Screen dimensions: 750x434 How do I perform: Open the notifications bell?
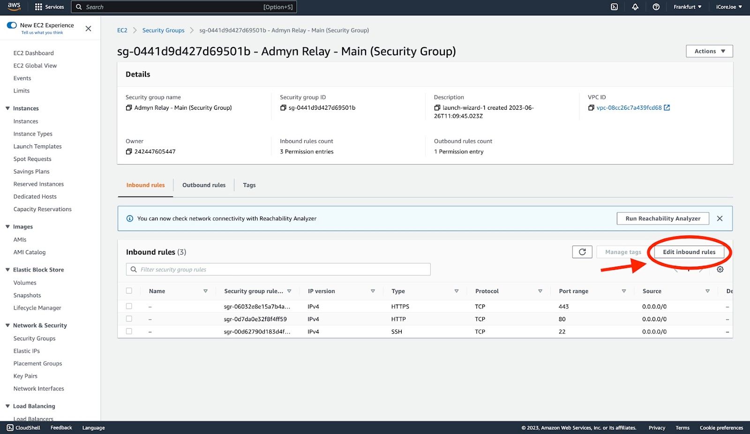[x=635, y=7]
